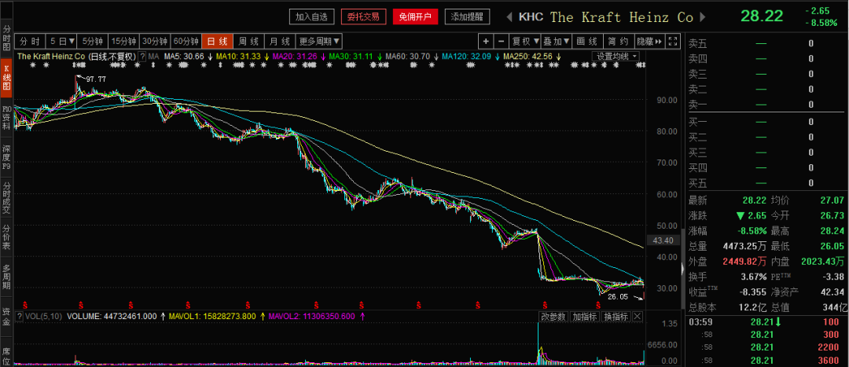Zoom in the chart with plus button
Screen dimensions: 849x367
point(486,41)
